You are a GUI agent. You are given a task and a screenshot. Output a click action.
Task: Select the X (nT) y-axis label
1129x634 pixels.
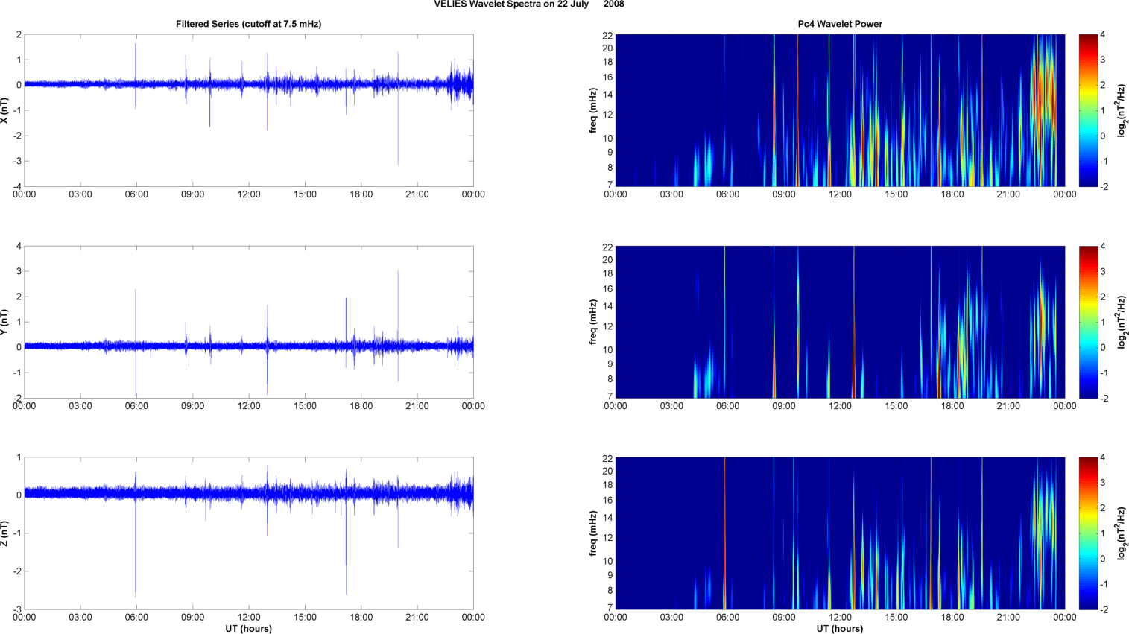(5, 110)
